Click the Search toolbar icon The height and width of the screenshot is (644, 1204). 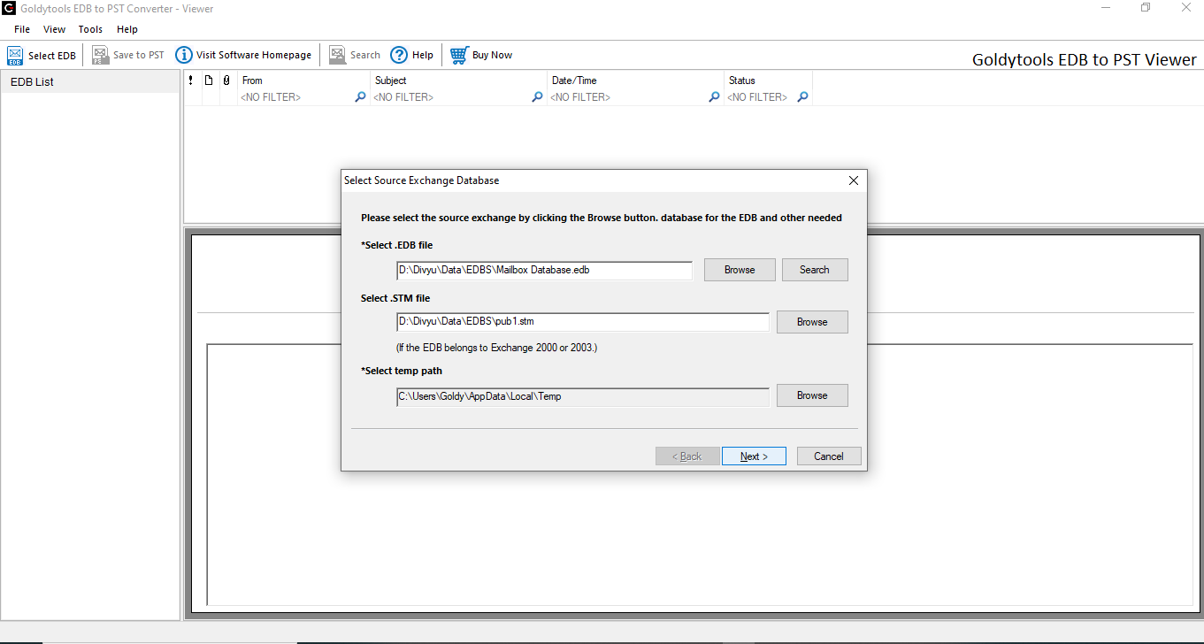(x=337, y=55)
